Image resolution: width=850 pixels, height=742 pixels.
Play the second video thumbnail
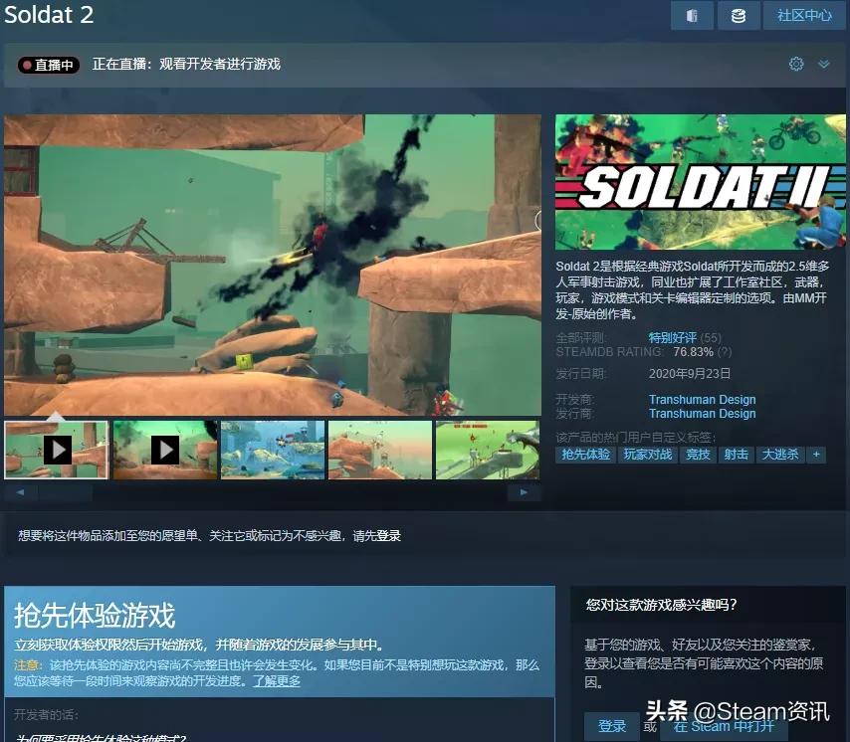(x=165, y=450)
